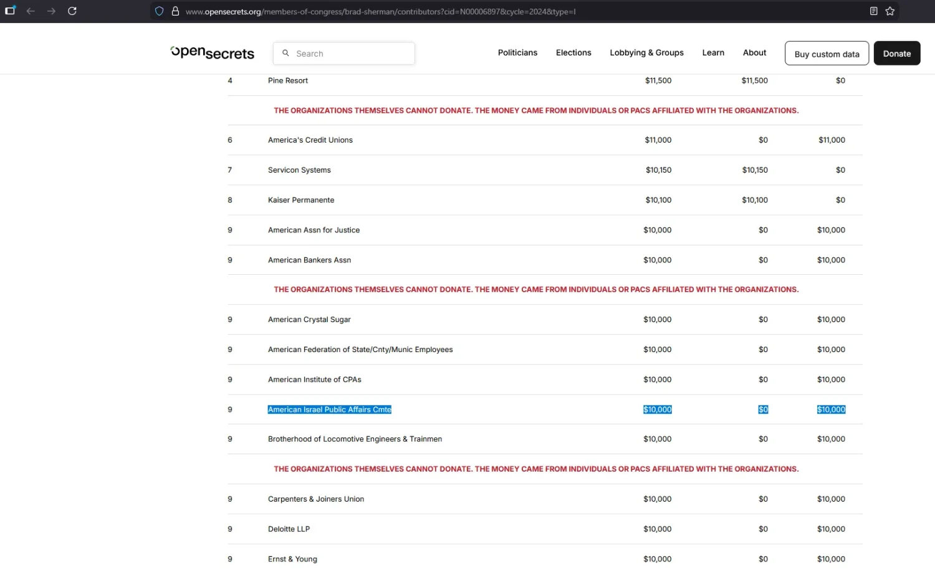Click the Donate button
935x572 pixels.
897,54
